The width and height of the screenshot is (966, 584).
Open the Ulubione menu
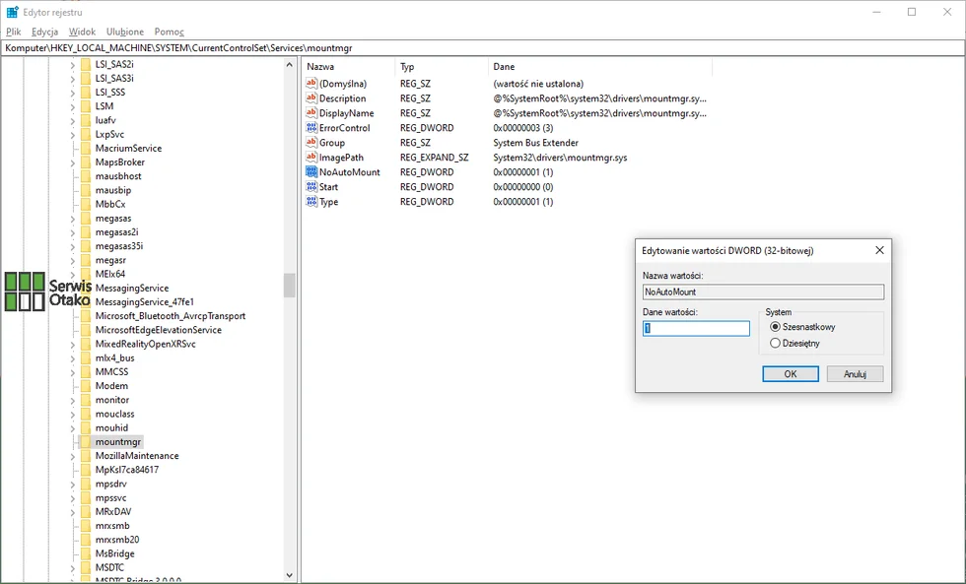click(125, 32)
